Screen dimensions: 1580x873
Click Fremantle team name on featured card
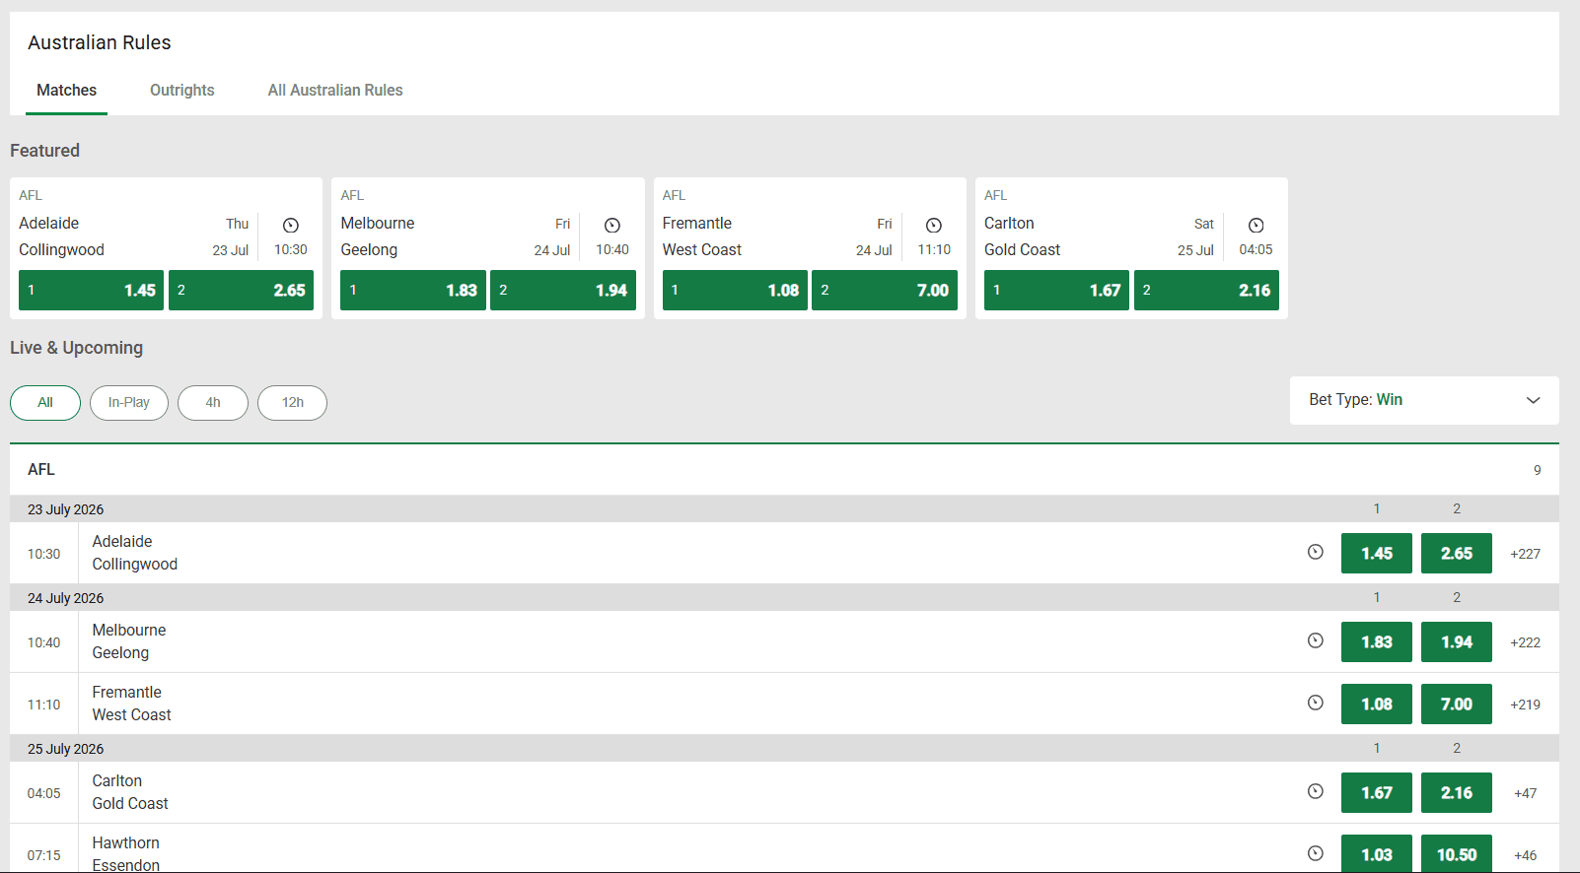[x=697, y=224]
